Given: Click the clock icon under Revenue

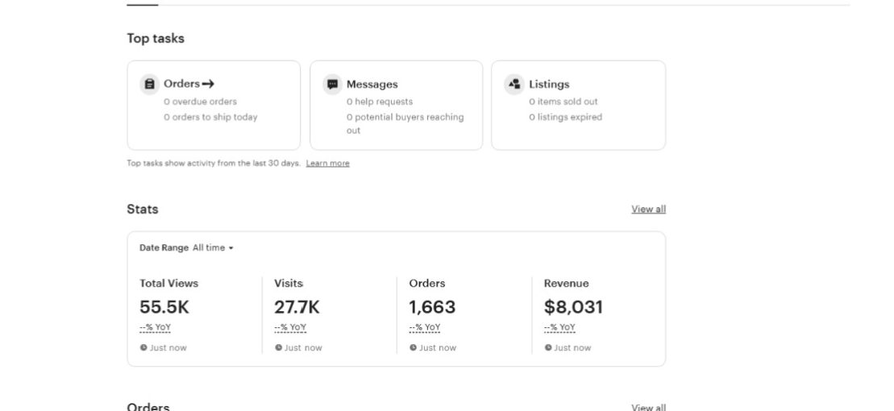Looking at the screenshot, I should pyautogui.click(x=548, y=347).
